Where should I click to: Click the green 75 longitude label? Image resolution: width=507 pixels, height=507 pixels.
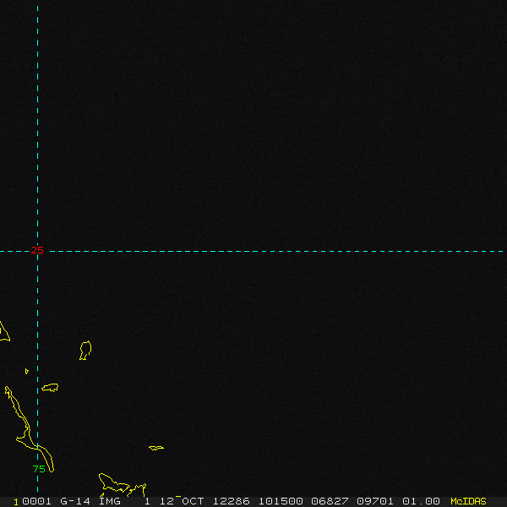pos(38,469)
